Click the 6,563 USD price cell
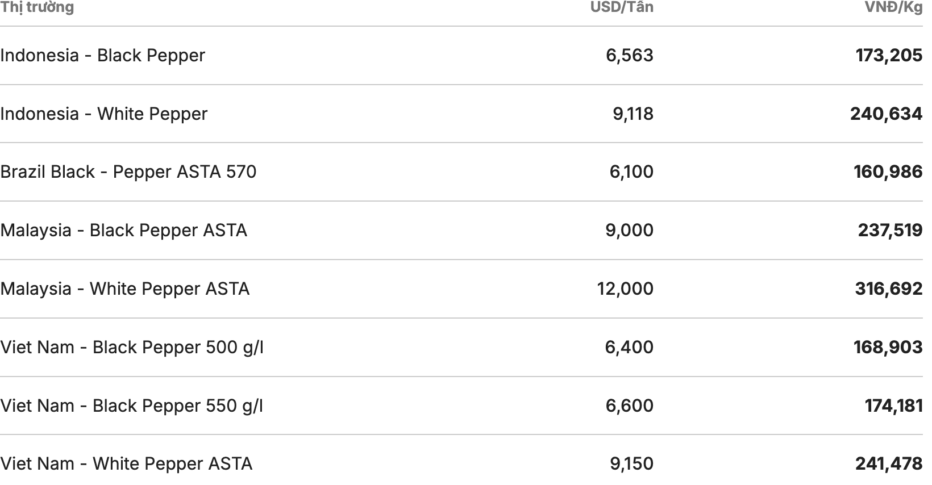The width and height of the screenshot is (932, 485). (x=630, y=56)
